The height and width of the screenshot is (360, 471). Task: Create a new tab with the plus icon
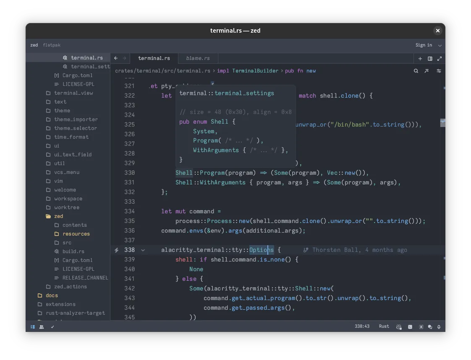tap(419, 59)
